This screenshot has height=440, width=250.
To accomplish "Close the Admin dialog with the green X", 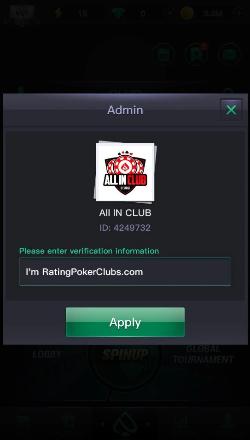I will click(x=231, y=110).
